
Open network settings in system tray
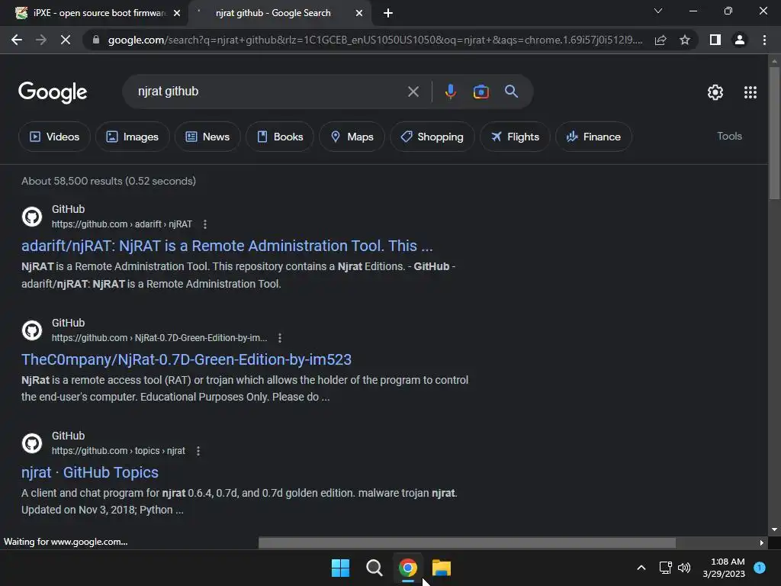(665, 568)
